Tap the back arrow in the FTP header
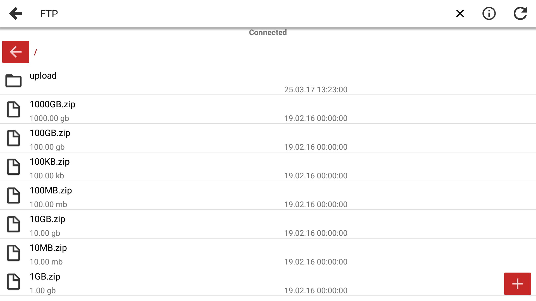The image size is (536, 301). point(16,14)
